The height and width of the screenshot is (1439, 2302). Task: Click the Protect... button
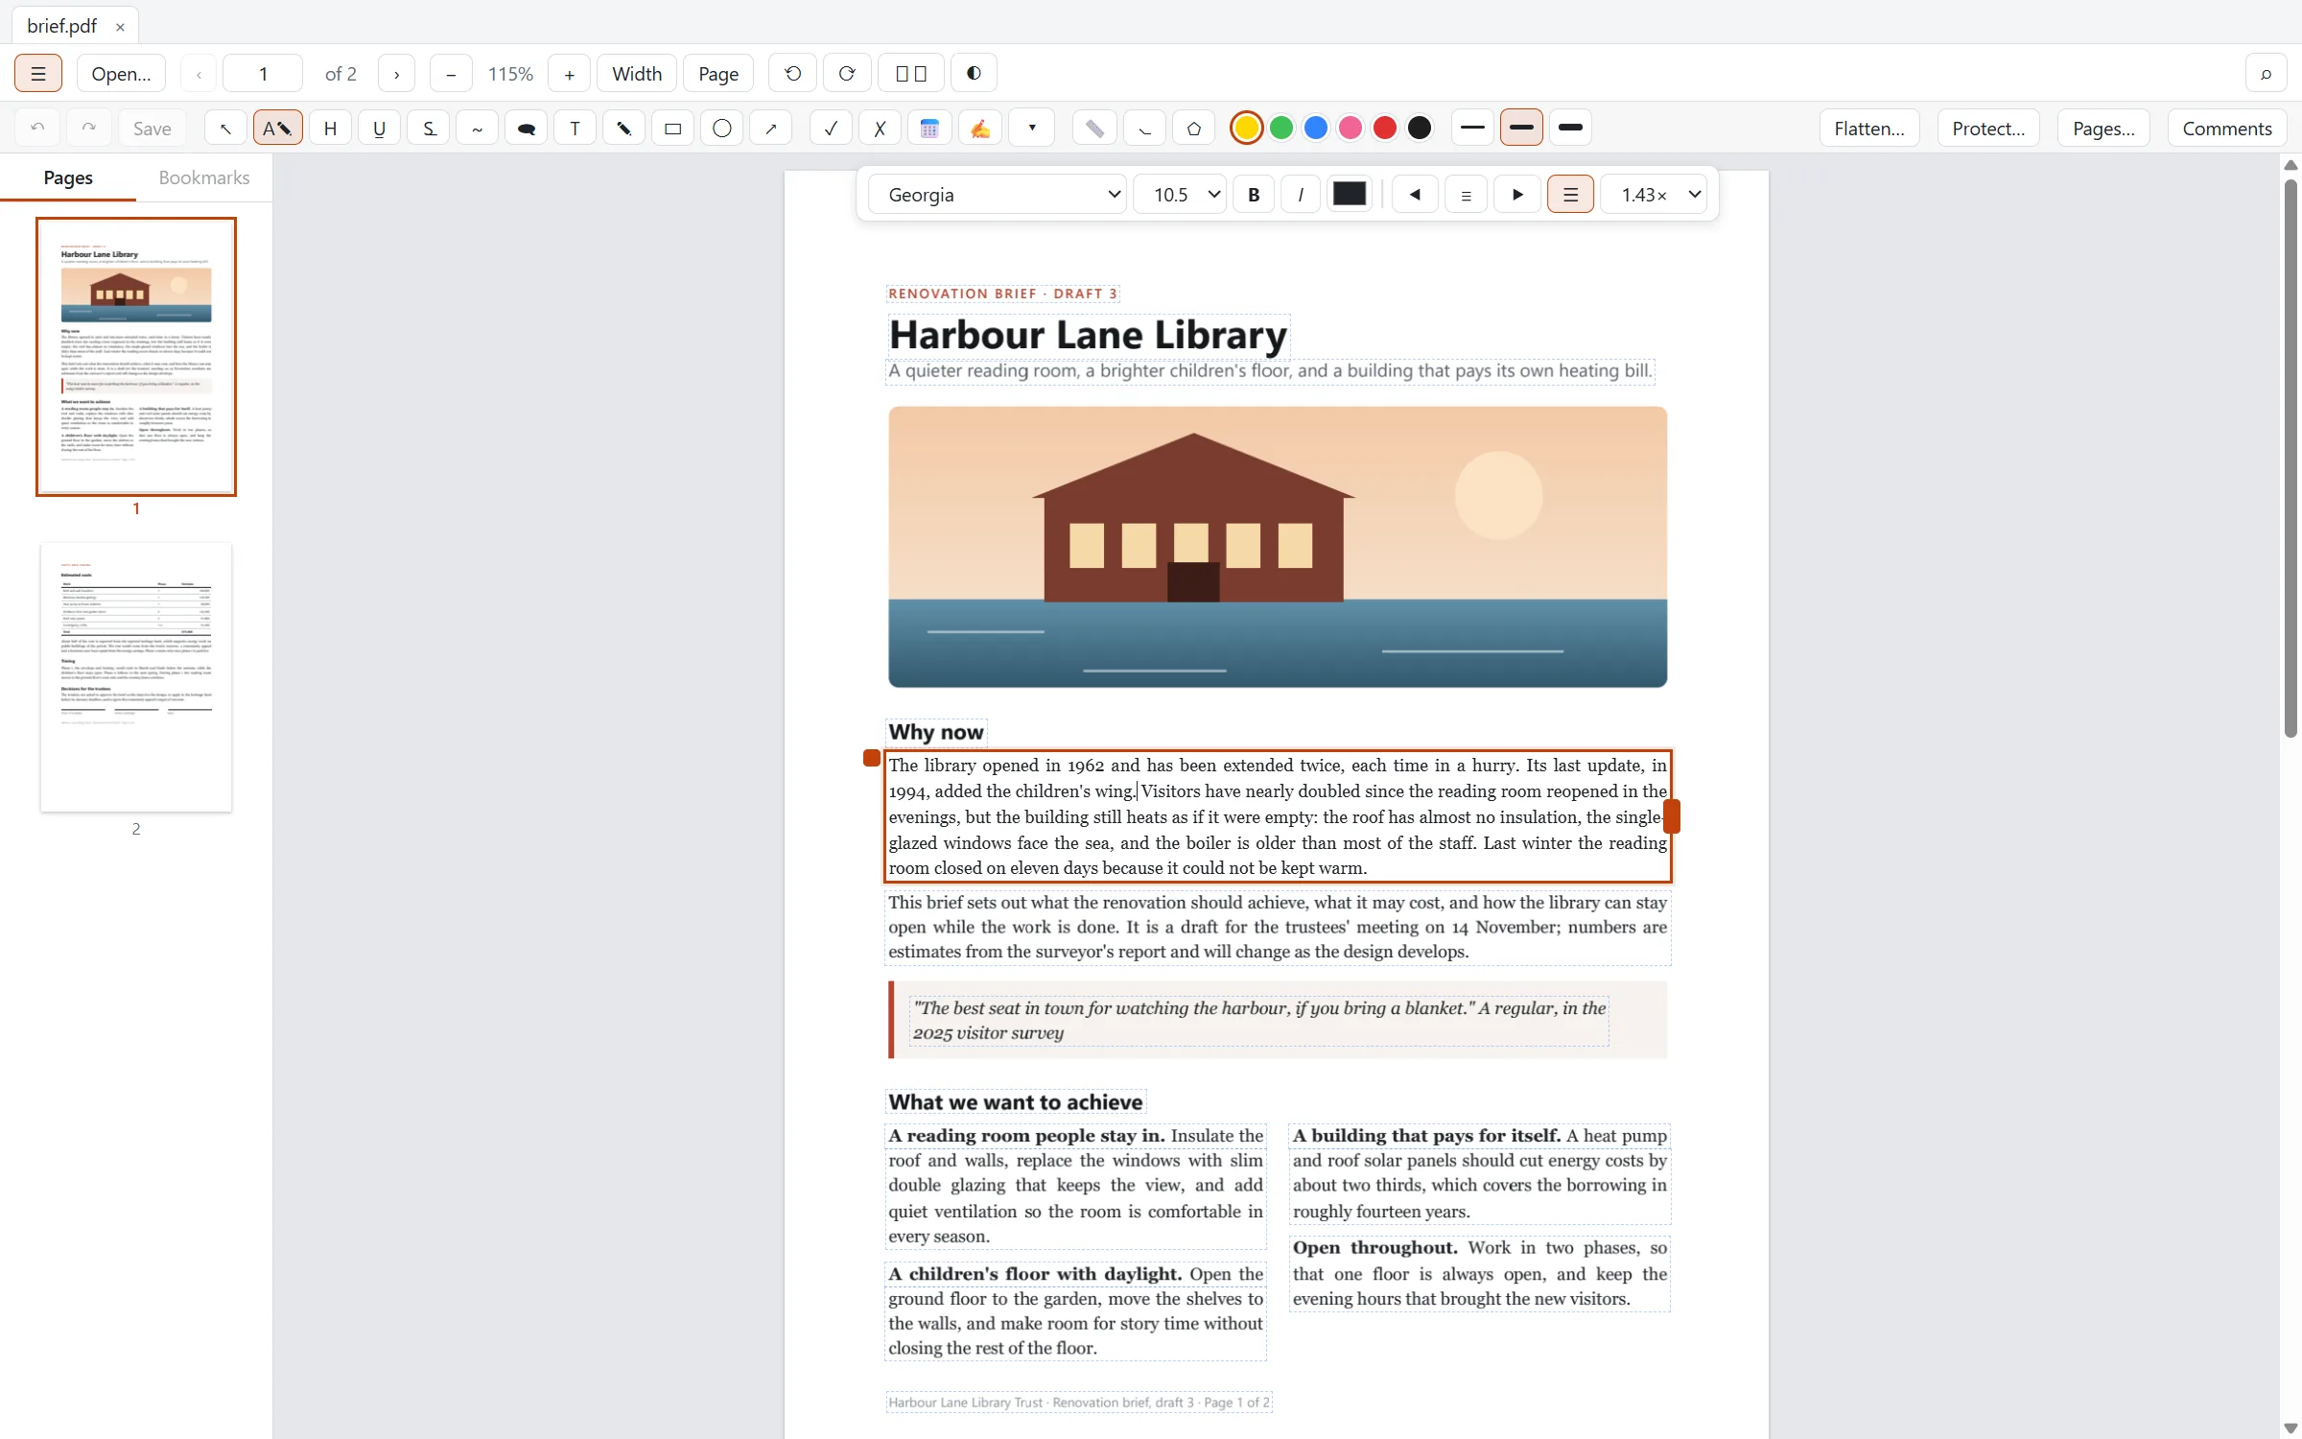click(1988, 129)
